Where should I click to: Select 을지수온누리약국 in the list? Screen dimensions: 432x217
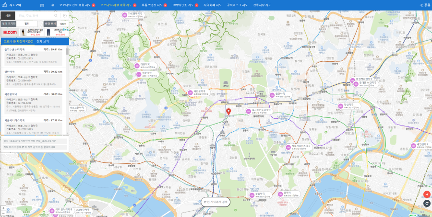point(14,49)
